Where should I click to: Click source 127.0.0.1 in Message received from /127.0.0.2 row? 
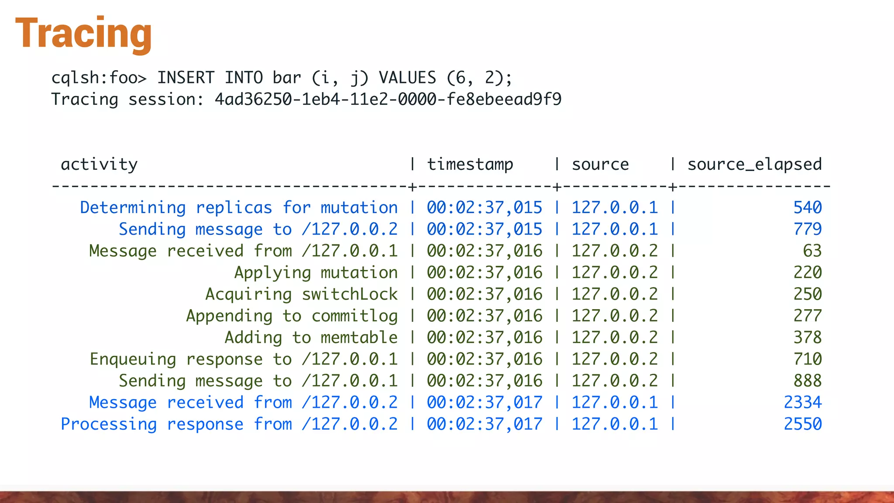pyautogui.click(x=615, y=402)
